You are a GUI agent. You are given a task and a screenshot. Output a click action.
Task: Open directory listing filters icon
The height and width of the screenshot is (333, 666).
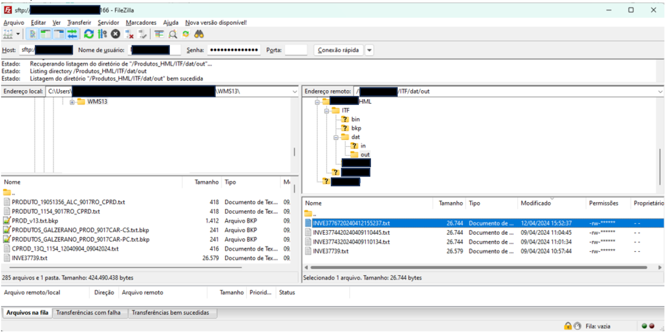[x=159, y=34]
